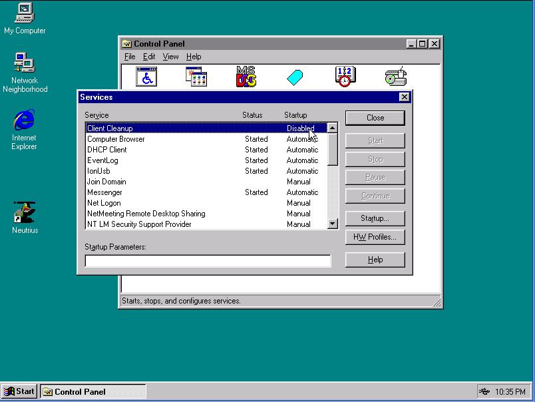This screenshot has width=535, height=402.
Task: Minimize the Control Panel window
Action: coord(411,44)
